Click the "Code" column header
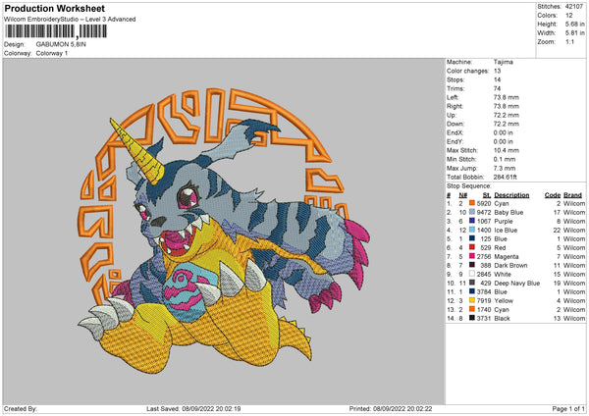 click(553, 195)
